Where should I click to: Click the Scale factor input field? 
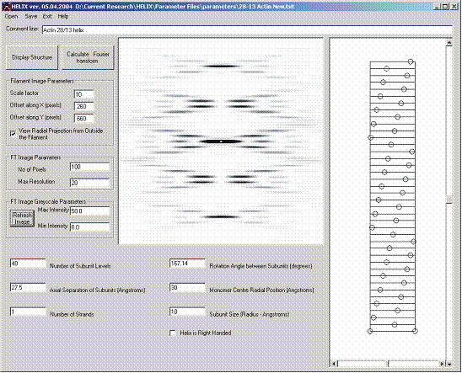[84, 94]
